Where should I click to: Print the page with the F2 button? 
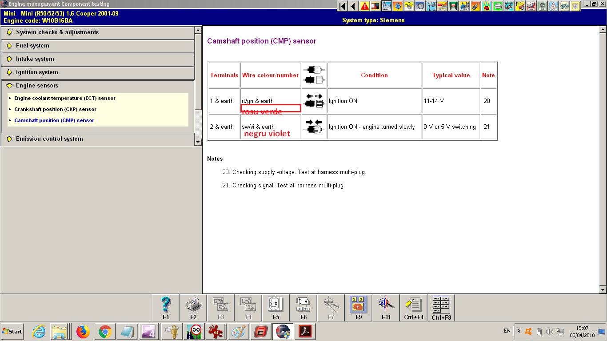[193, 308]
